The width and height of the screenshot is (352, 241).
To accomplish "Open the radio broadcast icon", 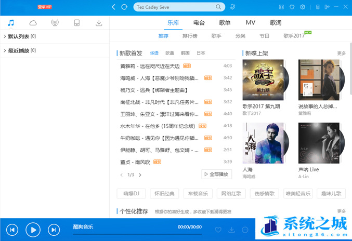I will pyautogui.click(x=55, y=23).
